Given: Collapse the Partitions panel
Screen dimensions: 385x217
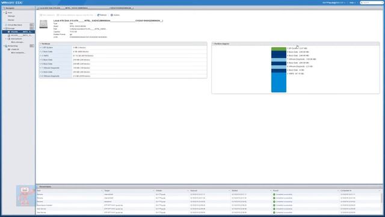Looking at the screenshot, I should coord(40,44).
